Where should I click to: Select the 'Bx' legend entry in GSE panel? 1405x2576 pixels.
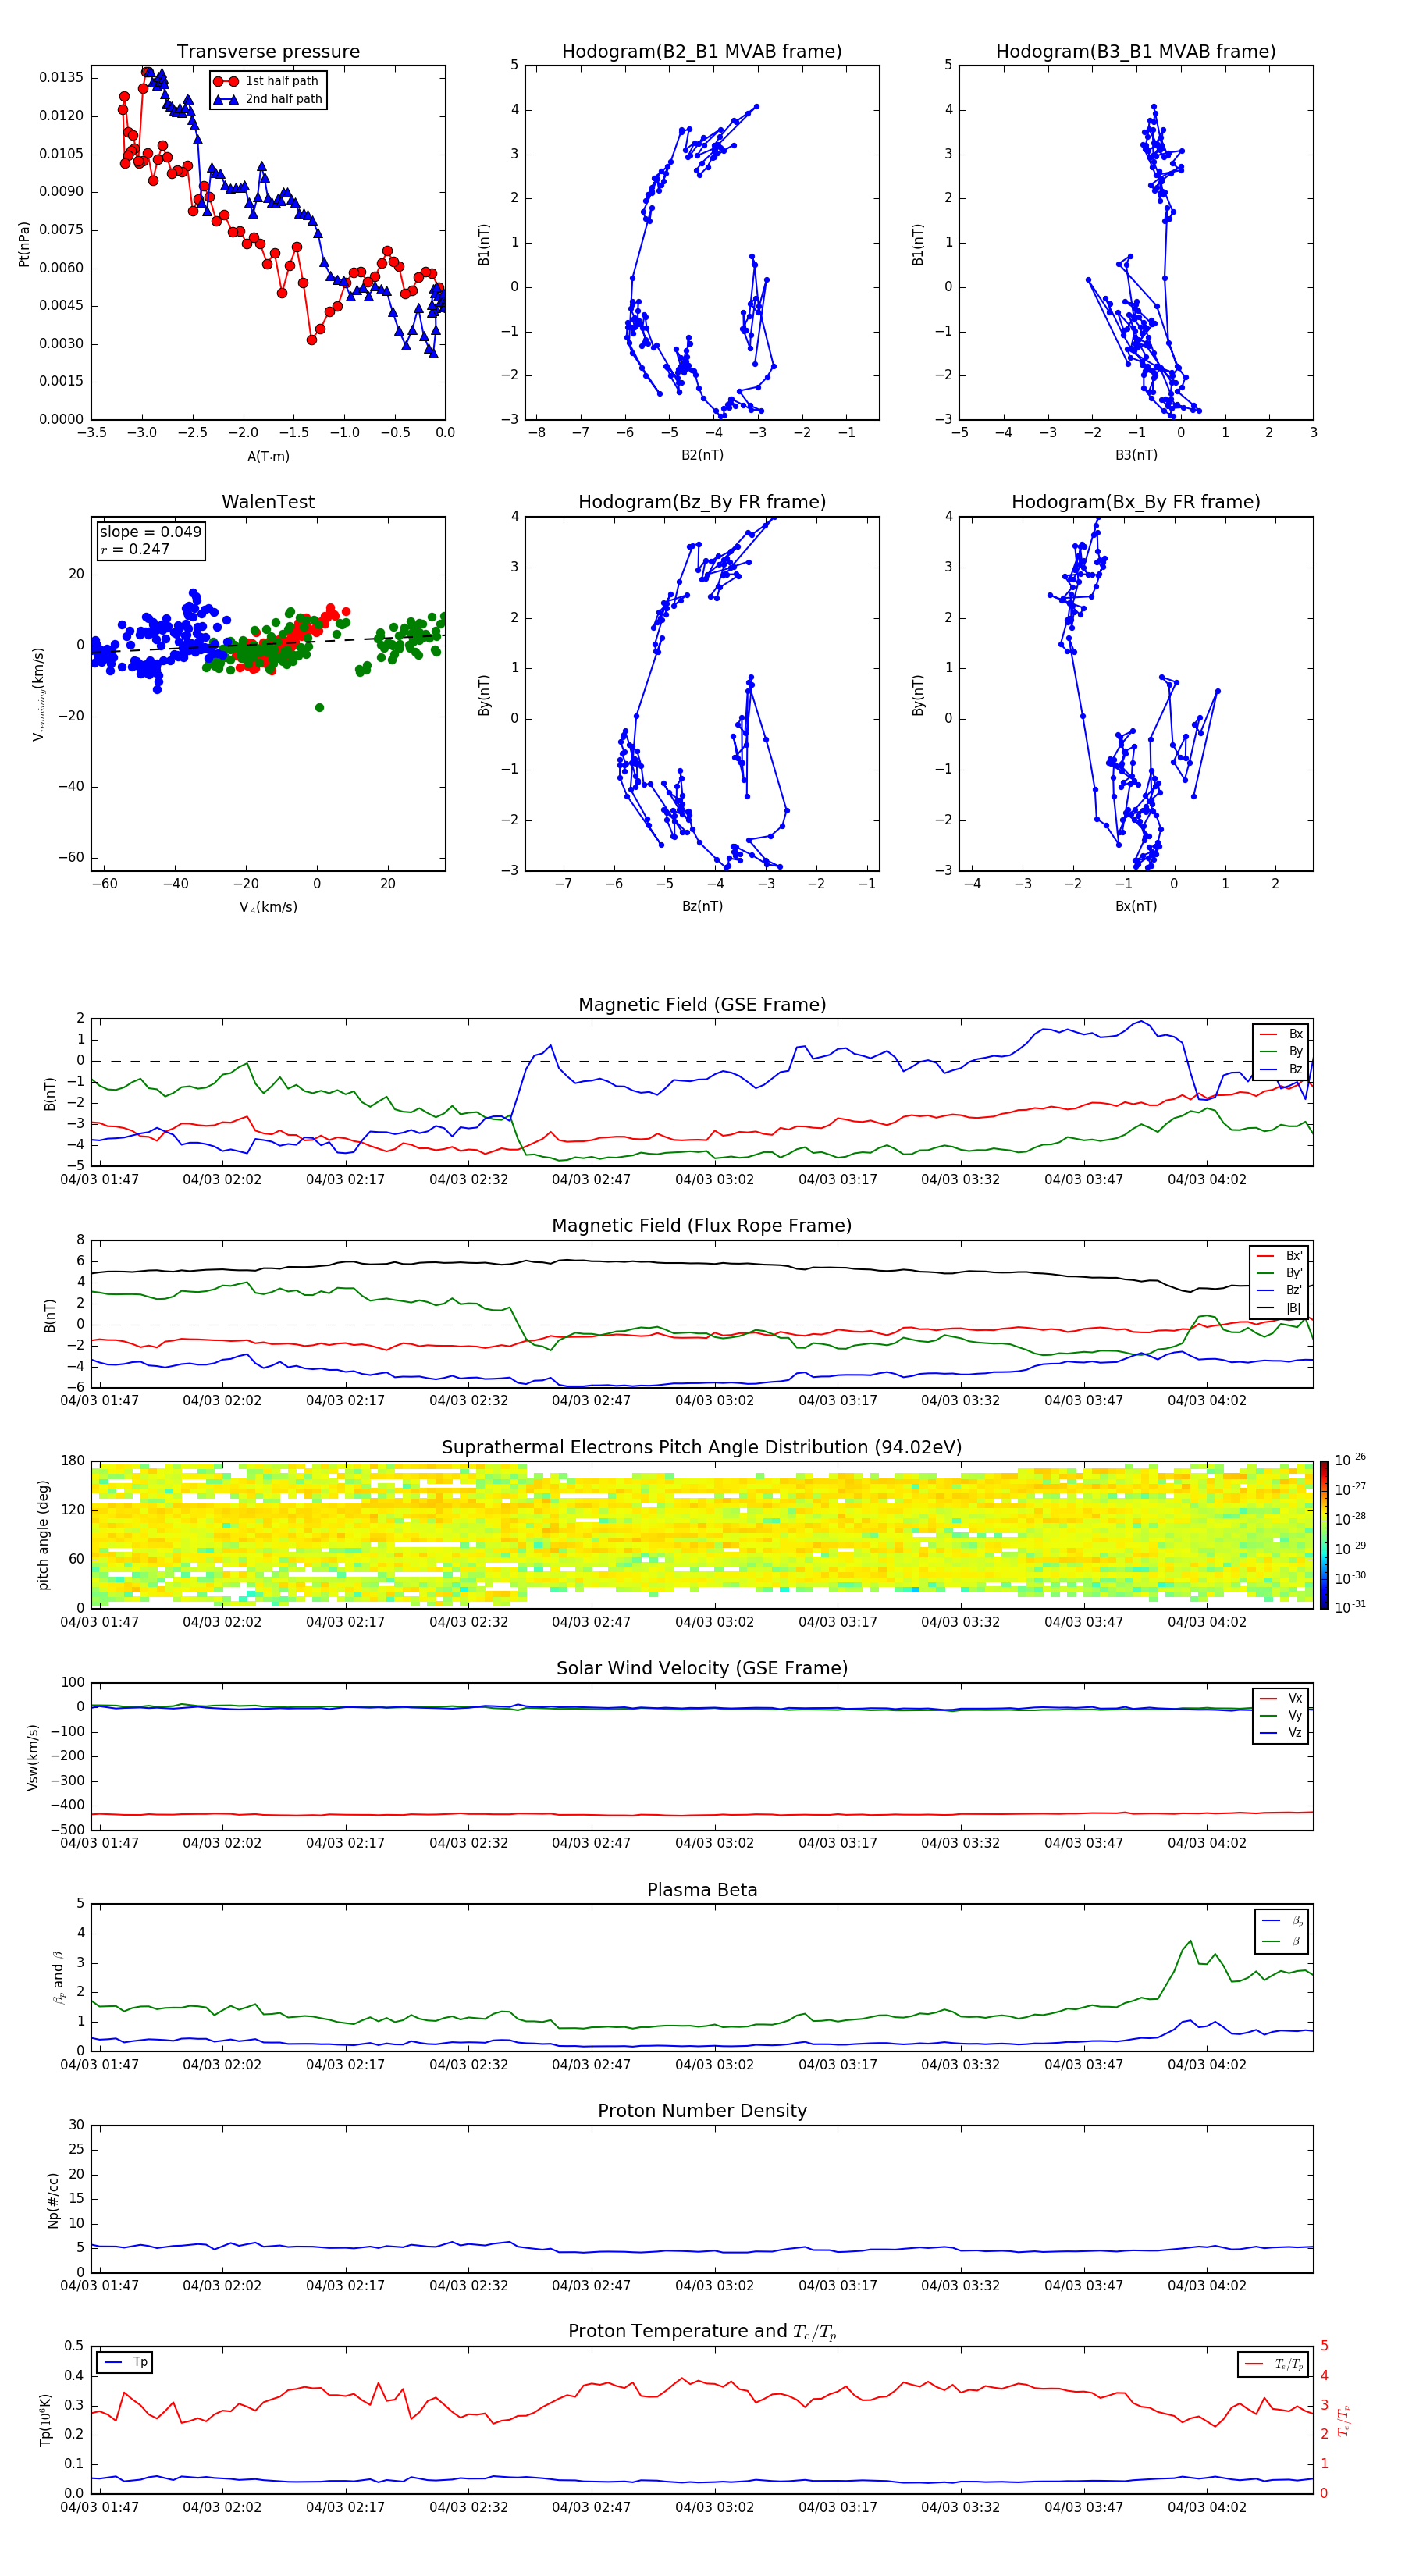pyautogui.click(x=1281, y=1034)
